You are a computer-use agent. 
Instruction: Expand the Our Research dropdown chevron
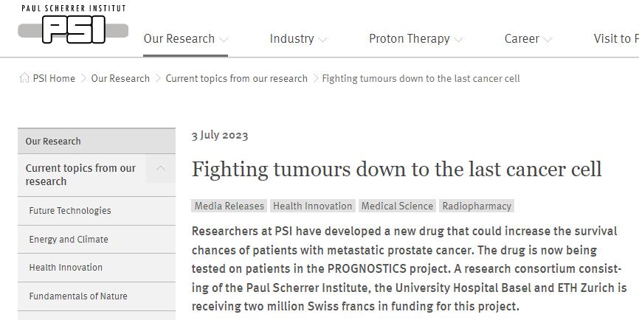[224, 40]
